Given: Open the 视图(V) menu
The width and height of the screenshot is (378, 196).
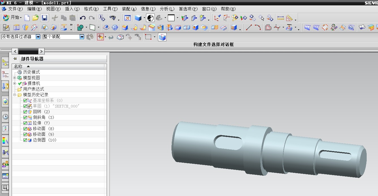Looking at the screenshot, I should 53,9.
